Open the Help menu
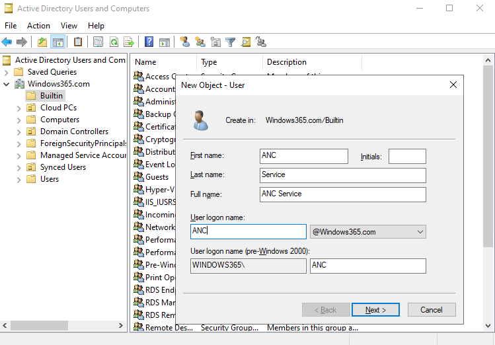Viewport: 495px width, 345px height. [96, 26]
